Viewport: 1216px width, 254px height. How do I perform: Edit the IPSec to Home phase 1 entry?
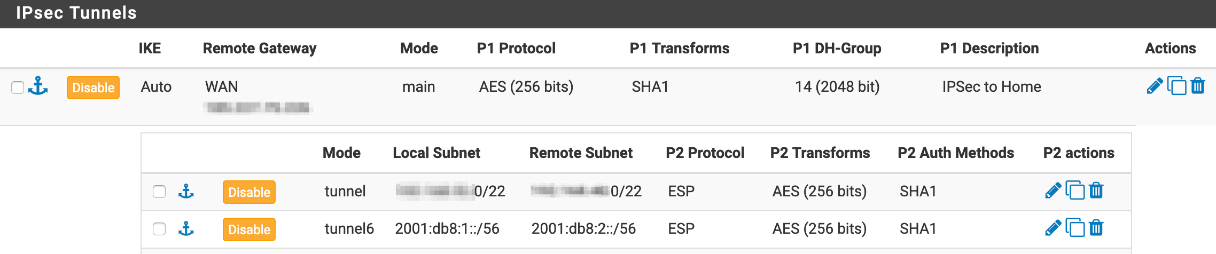coord(1155,86)
